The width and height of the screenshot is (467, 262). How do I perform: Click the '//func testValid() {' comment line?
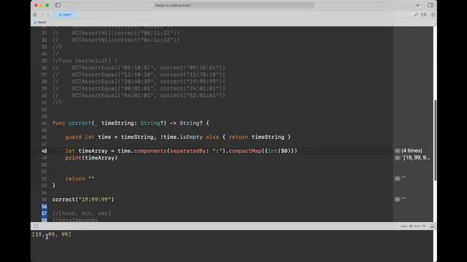tap(85, 60)
